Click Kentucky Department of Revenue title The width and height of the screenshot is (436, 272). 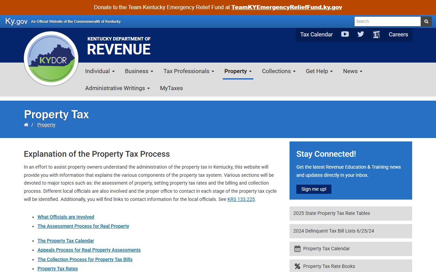pyautogui.click(x=119, y=46)
